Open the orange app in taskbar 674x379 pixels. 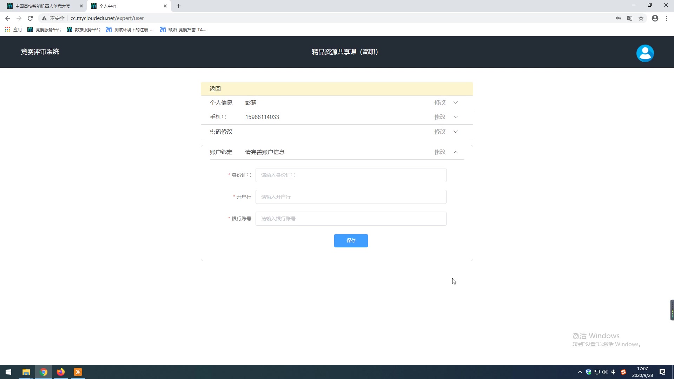(x=78, y=372)
